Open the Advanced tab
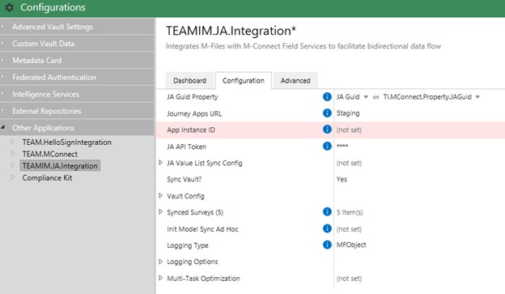505x294 pixels. pyautogui.click(x=295, y=80)
